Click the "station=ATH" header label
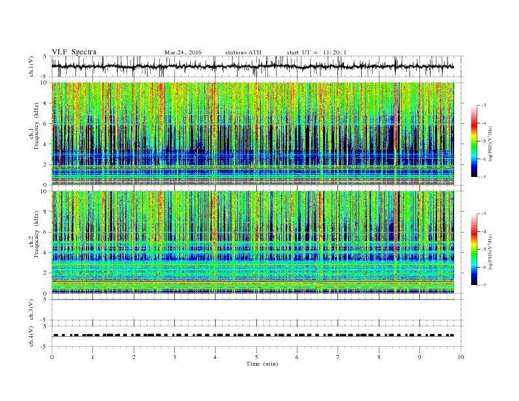 click(x=243, y=52)
